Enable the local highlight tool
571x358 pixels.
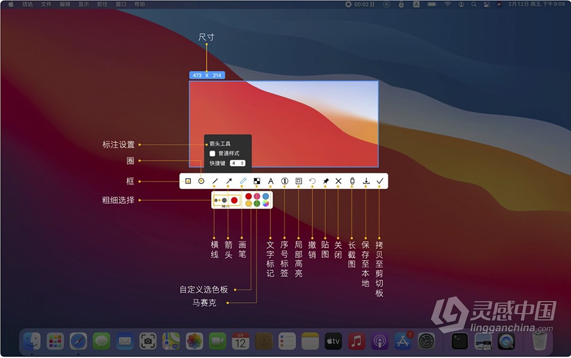(x=299, y=181)
